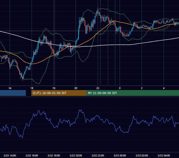The width and height of the screenshot is (179, 158).
Task: Click the 22 hour axis label
Action: pyautogui.click(x=98, y=88)
